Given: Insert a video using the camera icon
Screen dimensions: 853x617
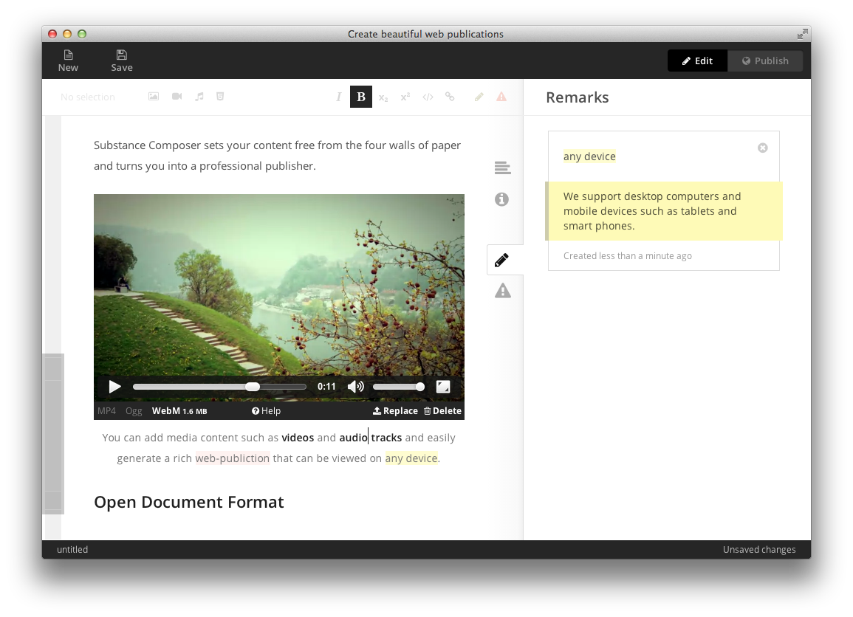Looking at the screenshot, I should [x=177, y=96].
